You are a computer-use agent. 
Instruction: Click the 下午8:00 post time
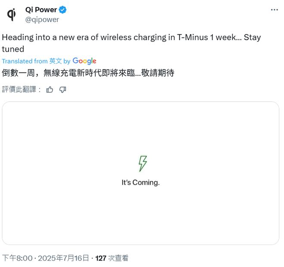coord(17,258)
